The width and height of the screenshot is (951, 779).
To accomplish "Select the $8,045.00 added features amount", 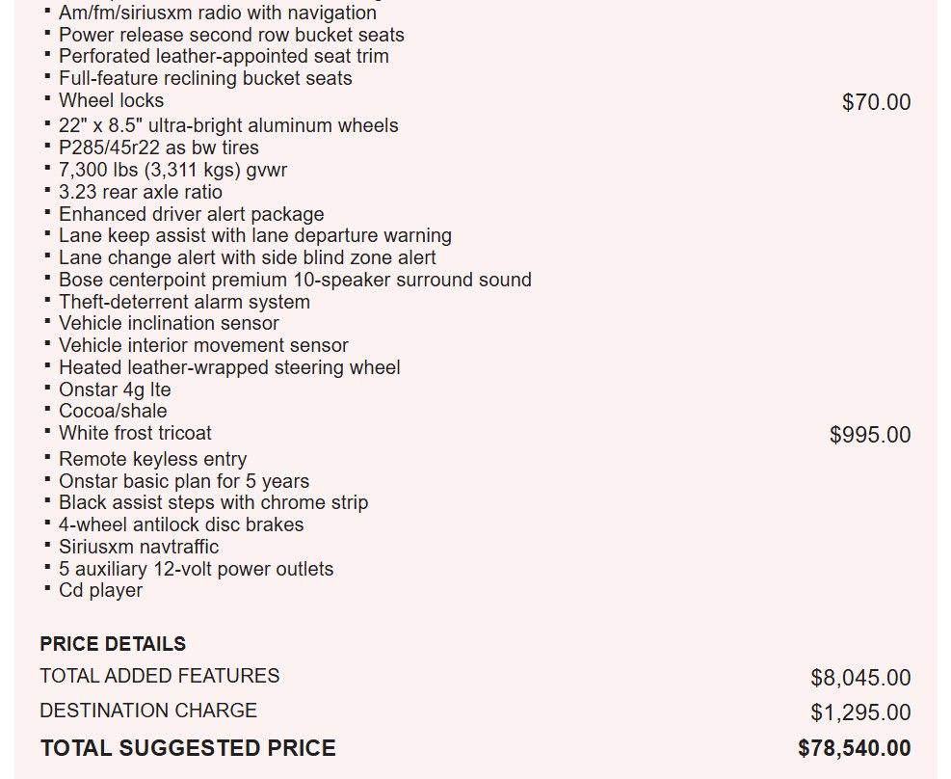I will click(860, 678).
